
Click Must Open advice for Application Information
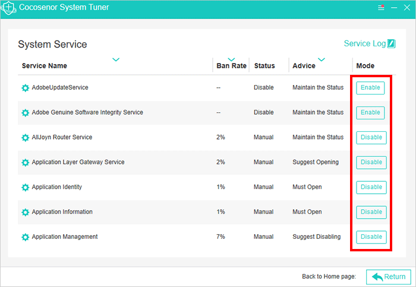pos(307,212)
